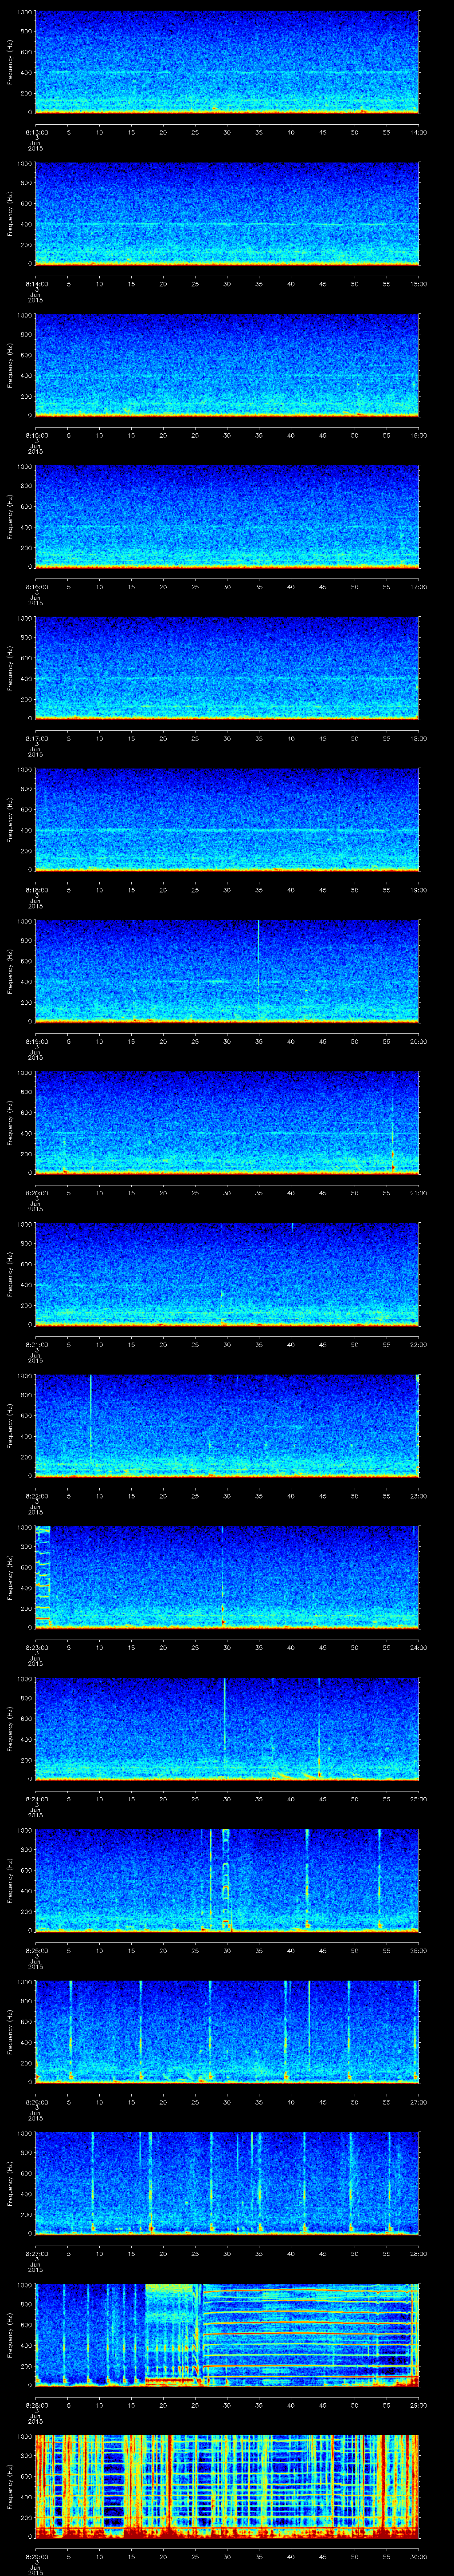
Task: Click the 26:00 end-time label
Action: (x=418, y=1949)
